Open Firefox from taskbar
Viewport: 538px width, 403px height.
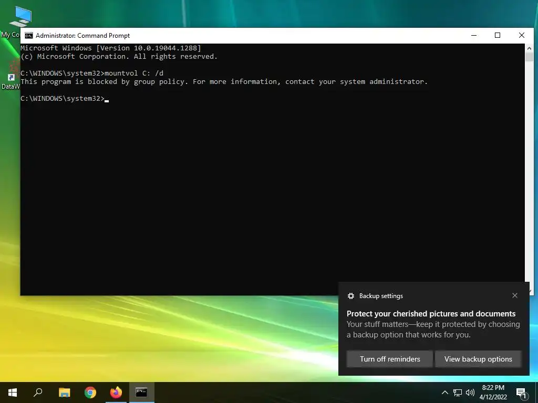116,393
